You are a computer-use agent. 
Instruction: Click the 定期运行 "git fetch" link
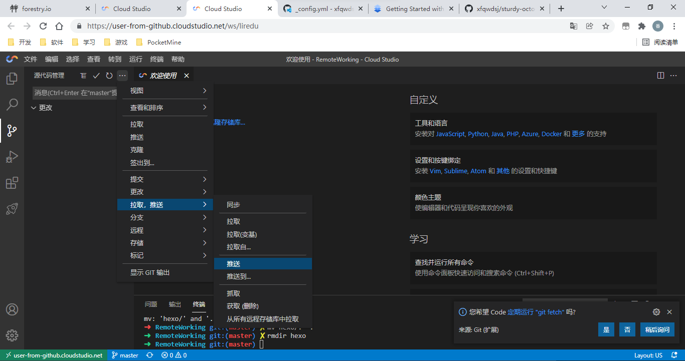point(537,312)
